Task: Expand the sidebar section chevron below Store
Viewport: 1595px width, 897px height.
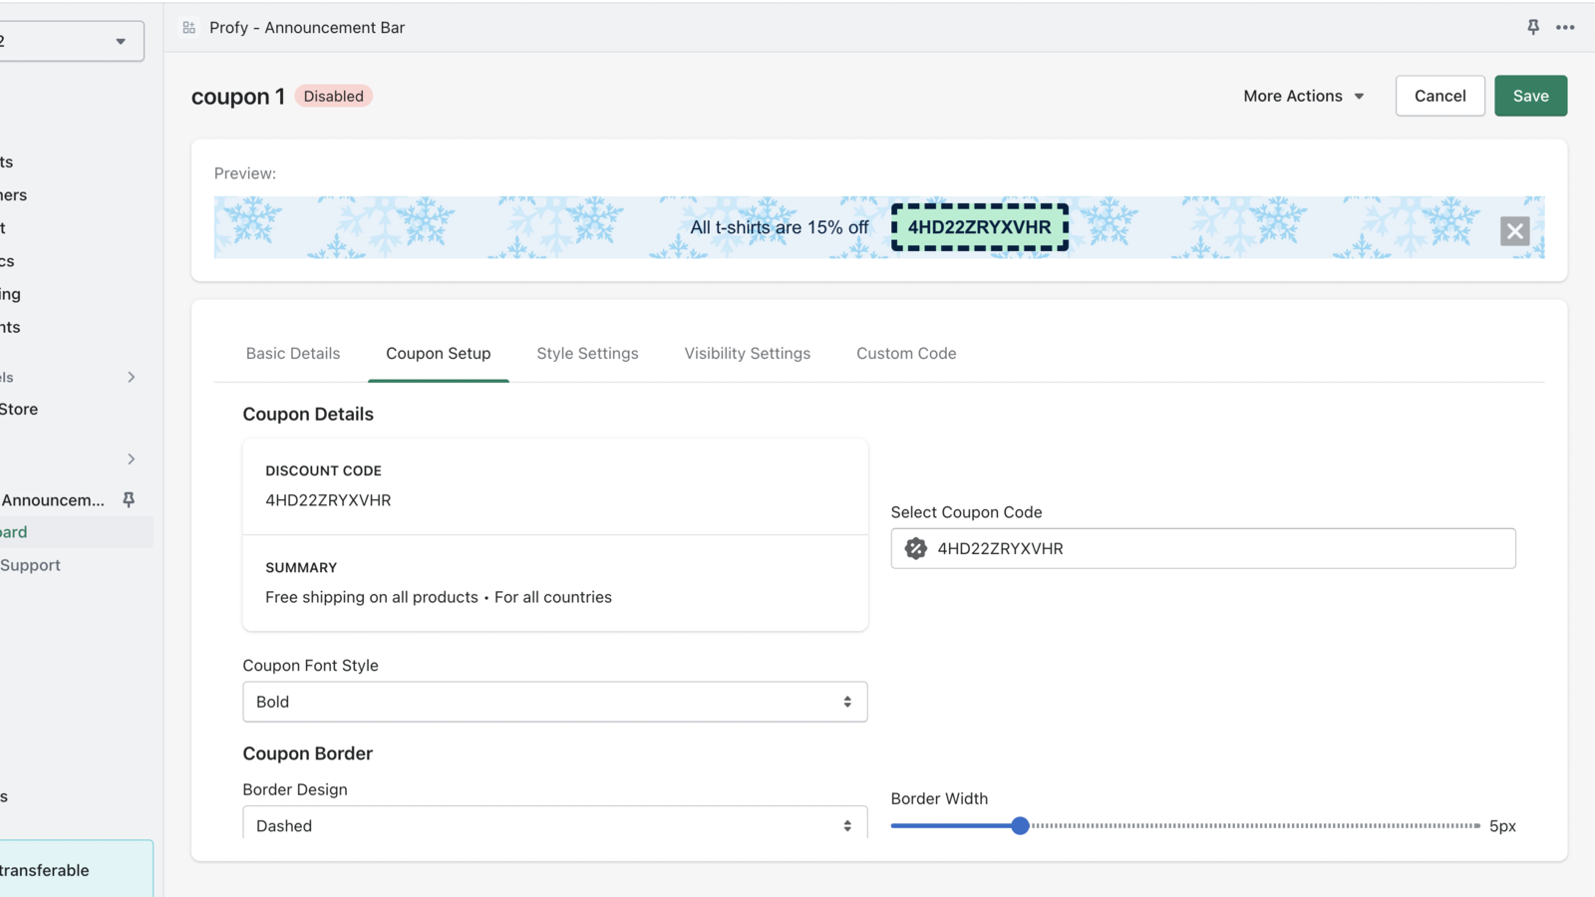Action: 131,458
